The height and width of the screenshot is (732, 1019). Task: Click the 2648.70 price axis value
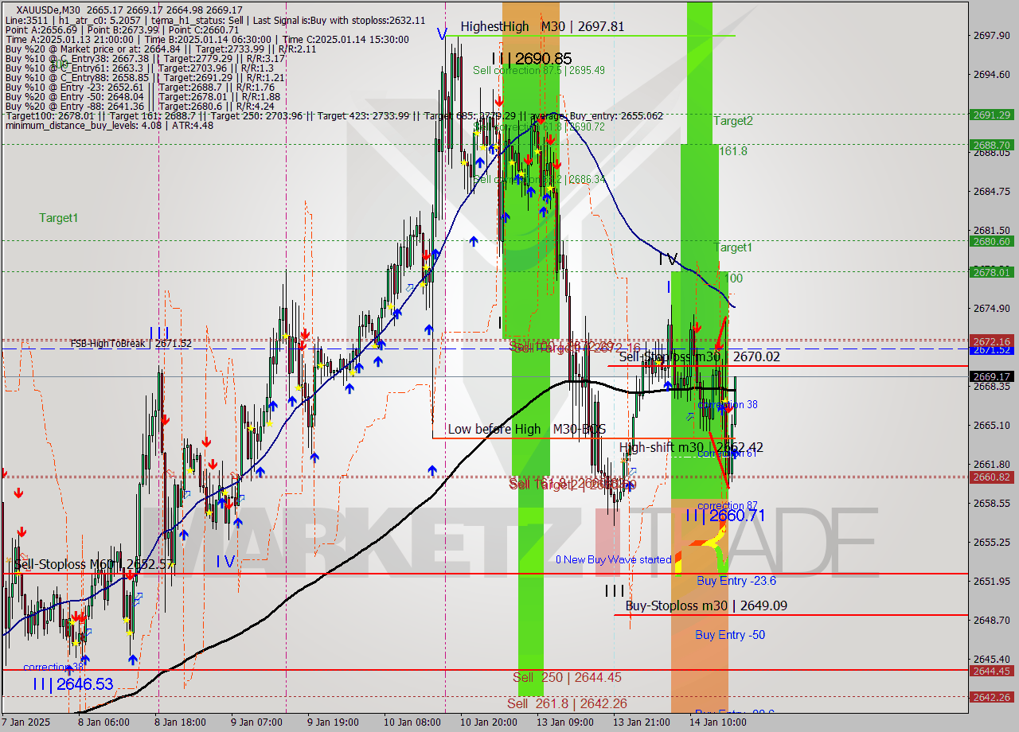[x=992, y=620]
